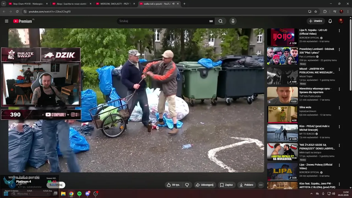Open Niewolnicy własnego syna thumbnail
Image resolution: width=352 pixels, height=198 pixels.
tap(282, 95)
